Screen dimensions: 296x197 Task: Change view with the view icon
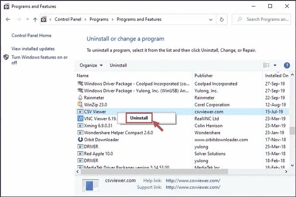(266, 65)
